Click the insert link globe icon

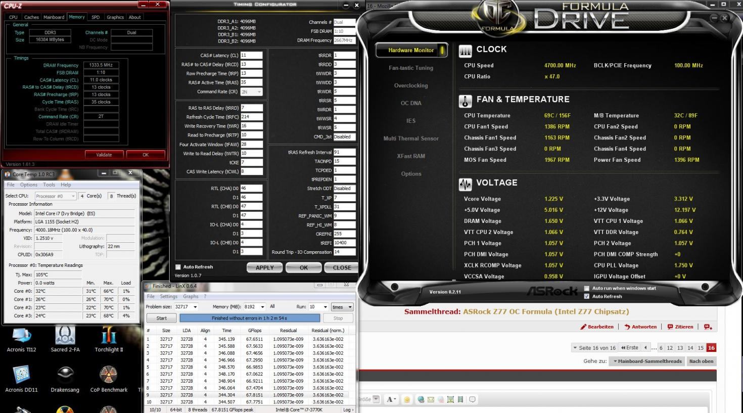[x=421, y=399]
